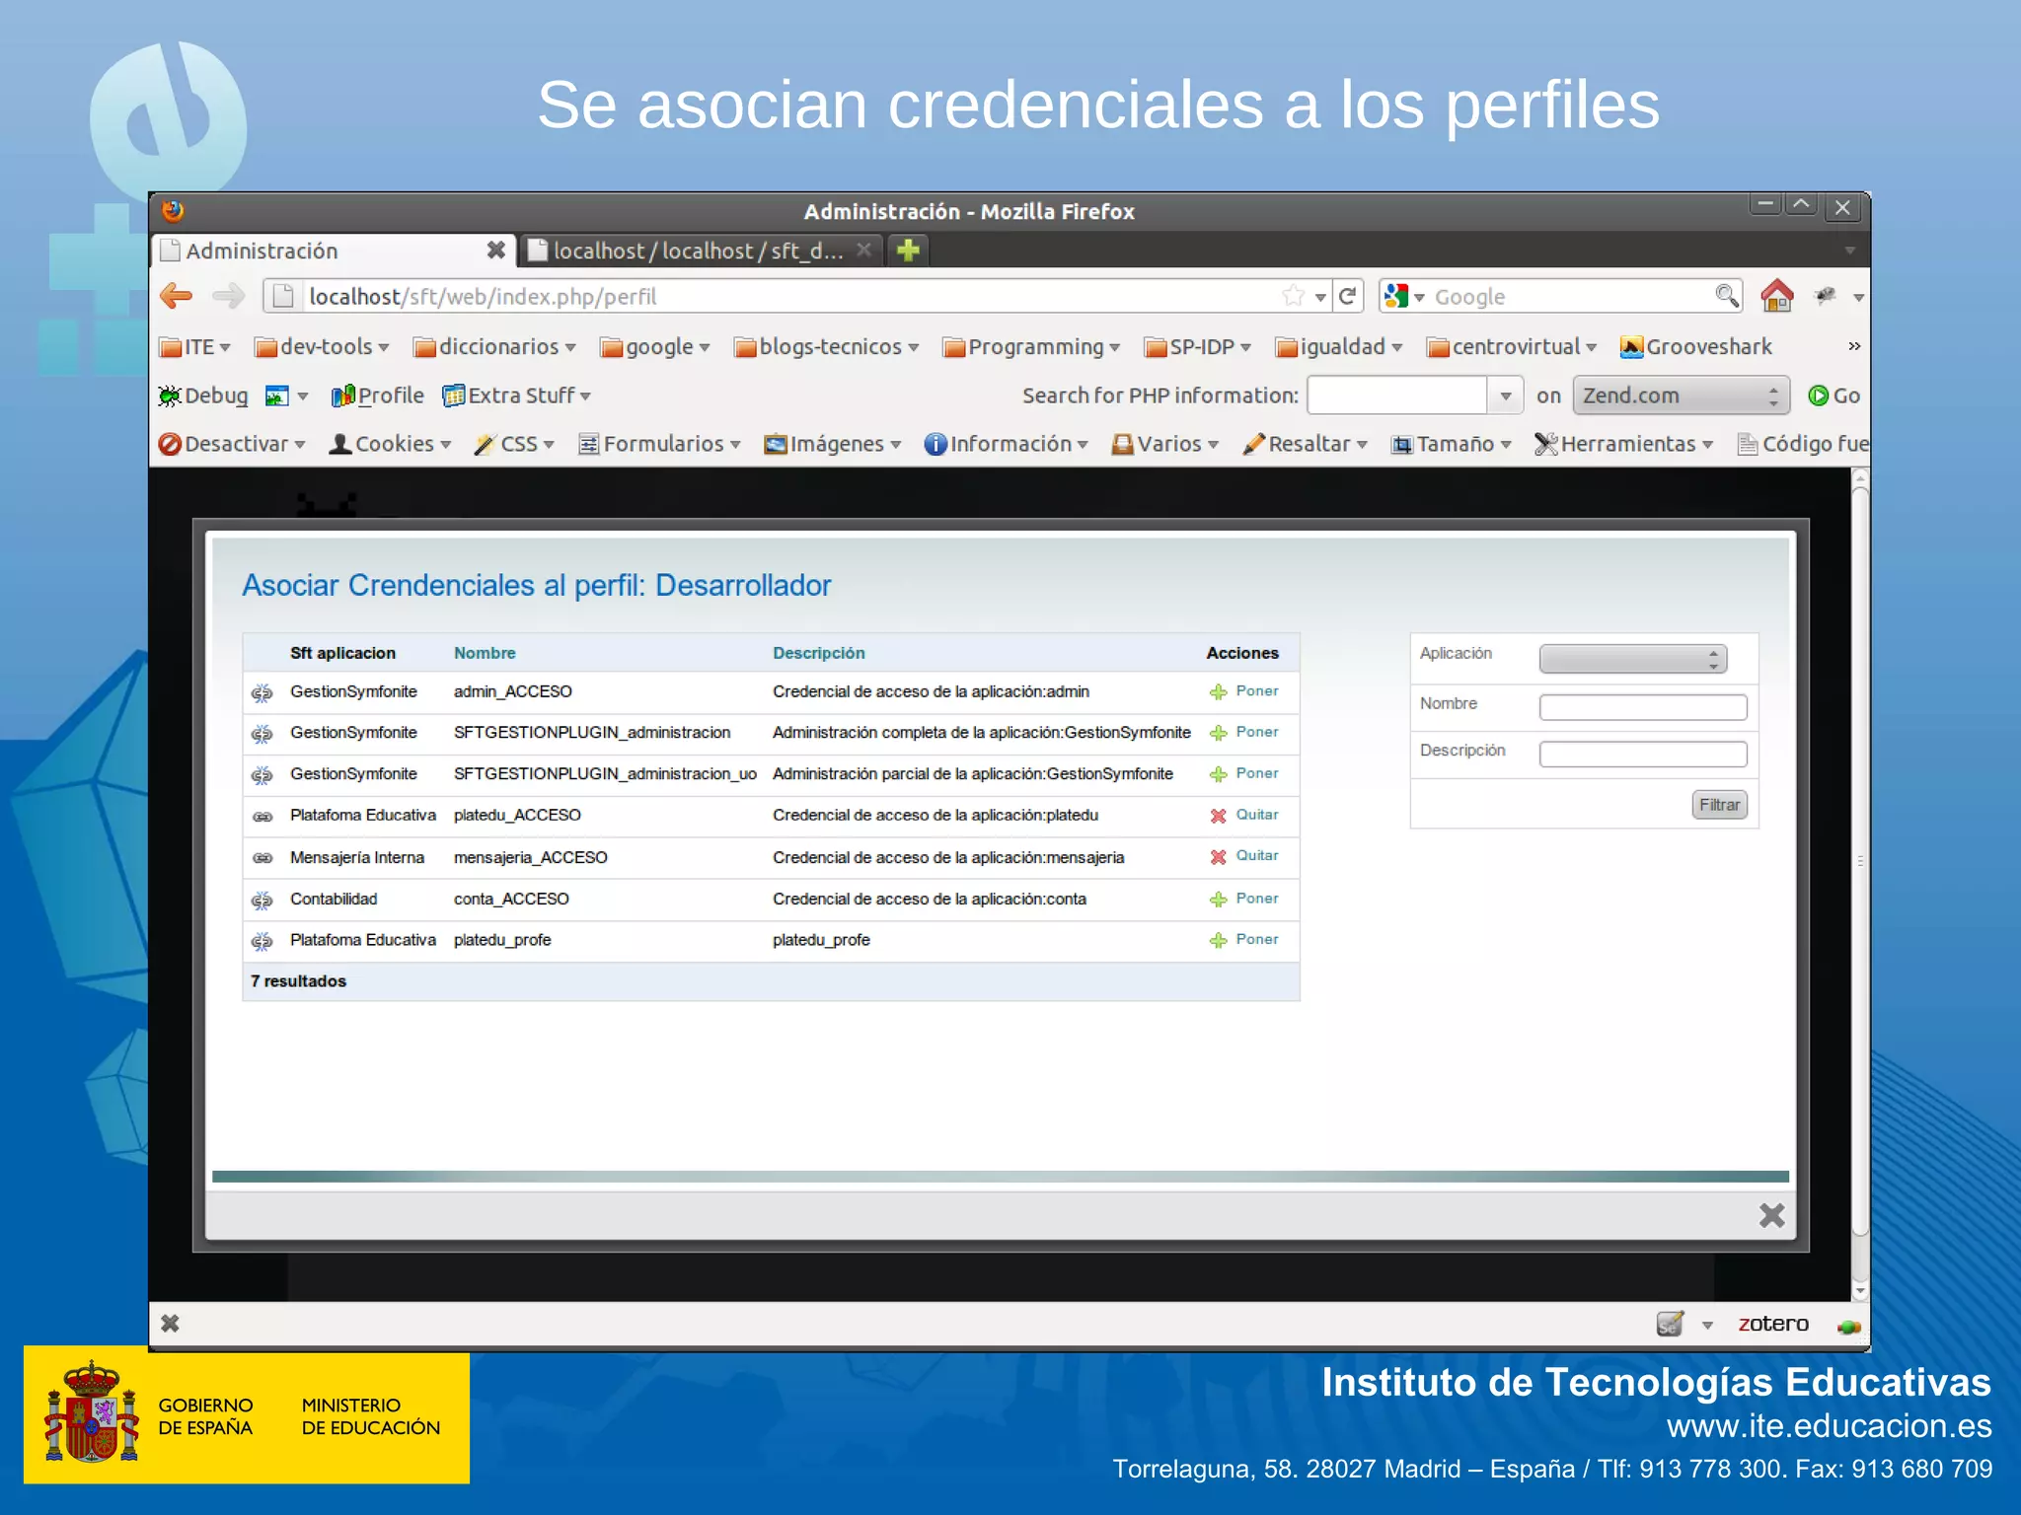Click Poner for SFTGESTIONPLUGIN_administracion
Viewport: 2021px width, 1515px height.
point(1244,732)
